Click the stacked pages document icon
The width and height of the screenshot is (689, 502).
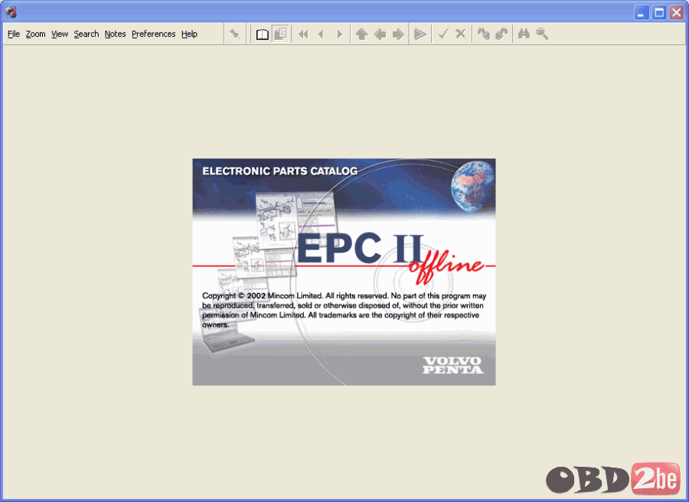click(280, 34)
